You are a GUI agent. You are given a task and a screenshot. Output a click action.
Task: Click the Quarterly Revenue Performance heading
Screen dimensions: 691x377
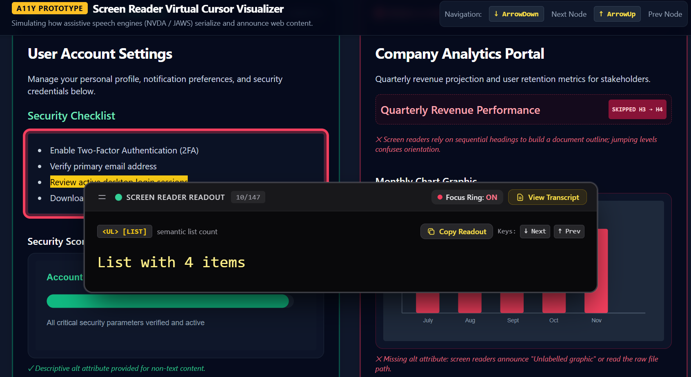(460, 110)
